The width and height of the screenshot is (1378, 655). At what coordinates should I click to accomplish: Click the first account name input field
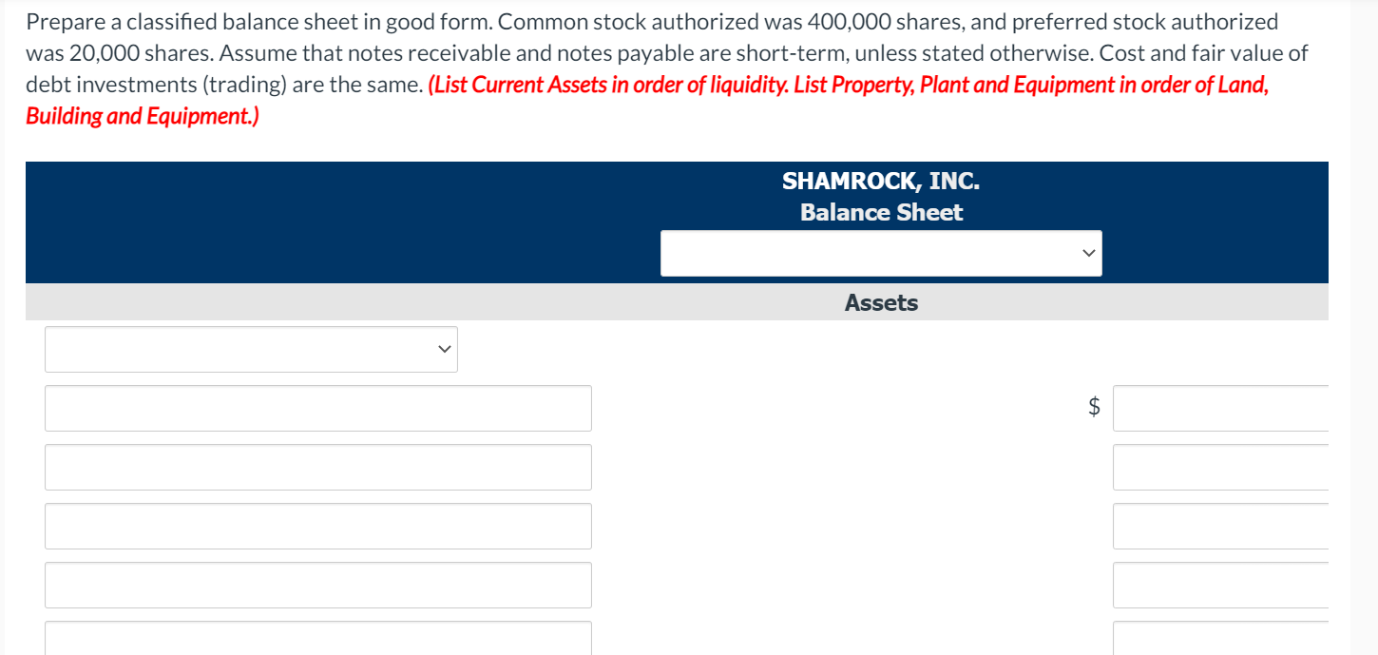coord(317,408)
